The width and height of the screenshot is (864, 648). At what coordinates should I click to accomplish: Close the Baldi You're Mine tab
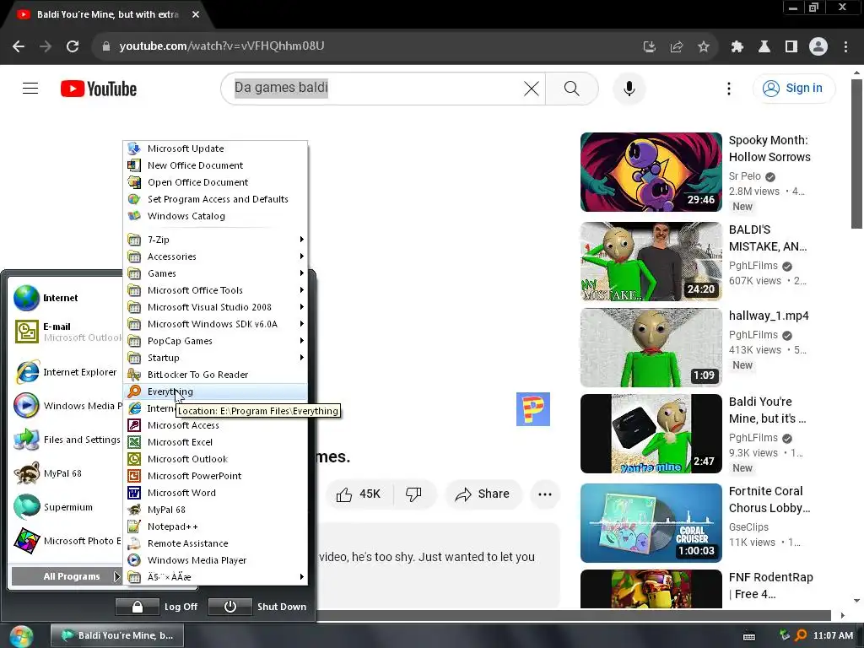[x=196, y=15]
